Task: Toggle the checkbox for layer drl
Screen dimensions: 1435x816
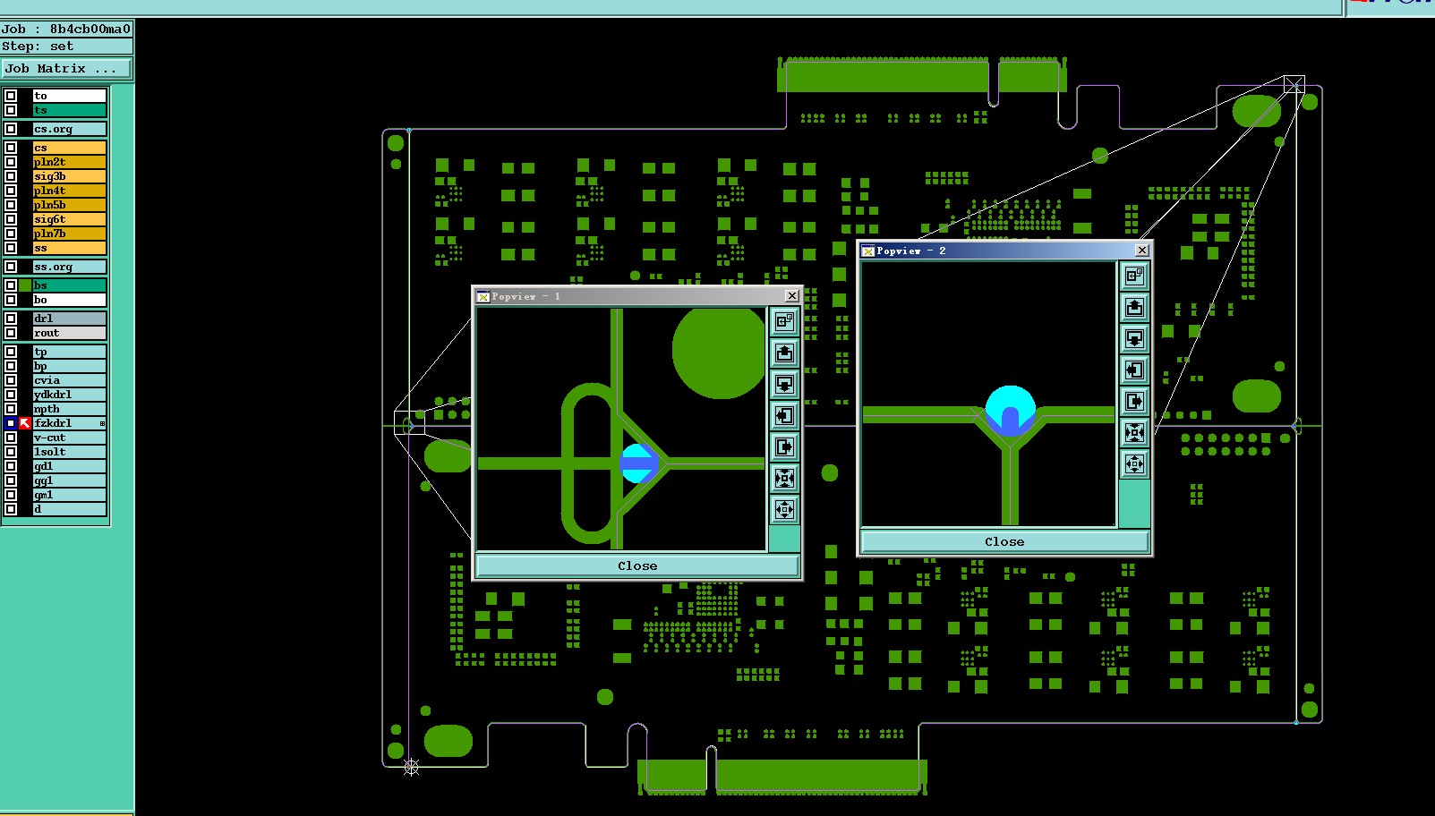Action: click(x=11, y=319)
